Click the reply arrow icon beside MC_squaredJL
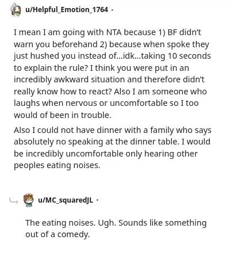230x255 pixels. 14,201
